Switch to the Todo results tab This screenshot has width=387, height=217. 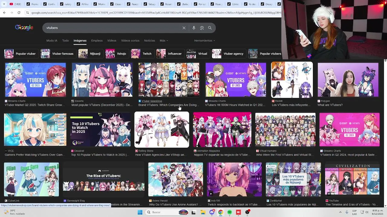pyautogui.click(x=66, y=40)
